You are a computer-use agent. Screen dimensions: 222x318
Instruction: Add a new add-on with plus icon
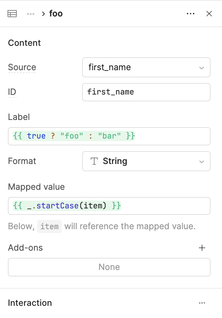202,248
